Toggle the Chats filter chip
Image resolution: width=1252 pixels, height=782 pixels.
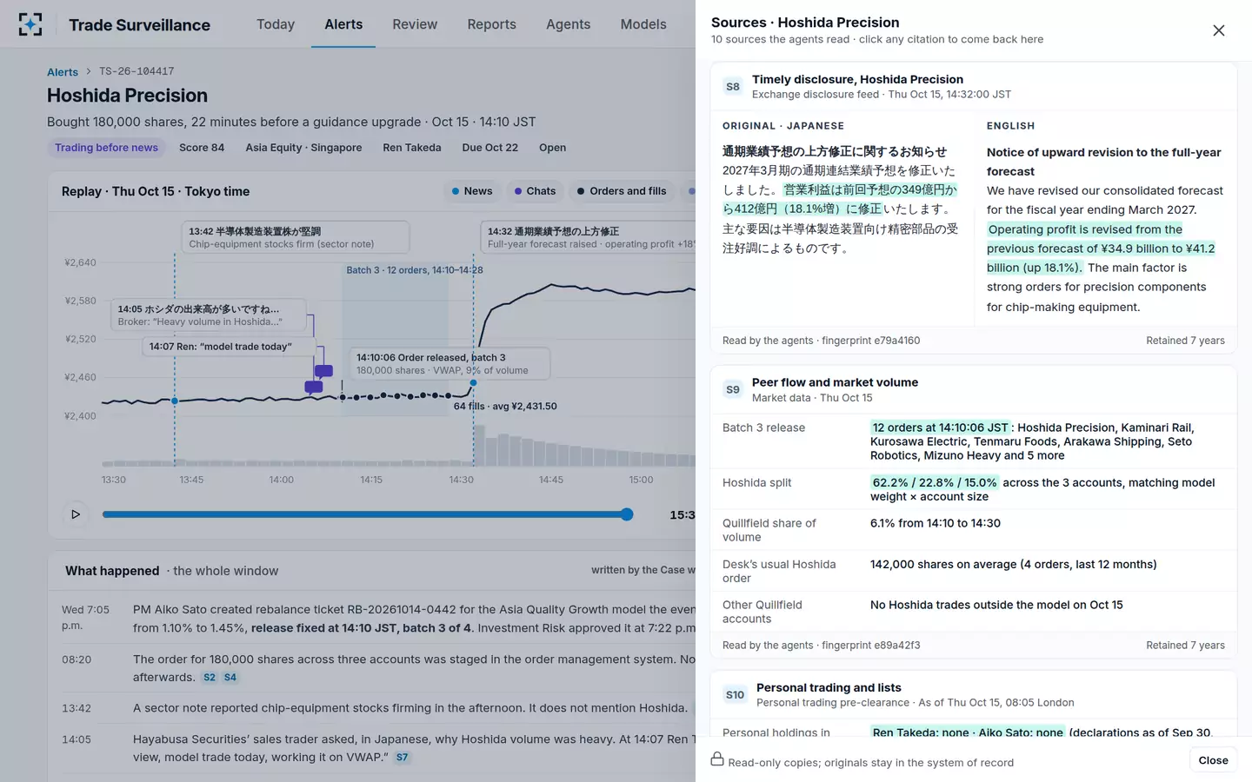[x=535, y=191]
